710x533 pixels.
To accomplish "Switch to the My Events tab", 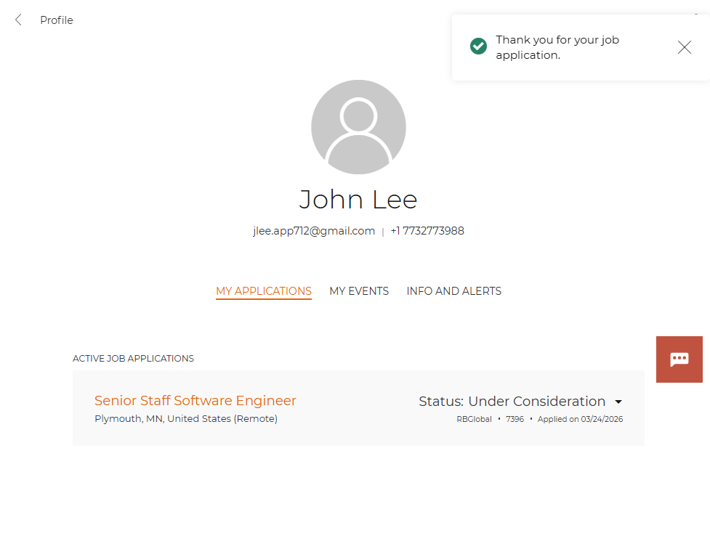I will (x=359, y=291).
